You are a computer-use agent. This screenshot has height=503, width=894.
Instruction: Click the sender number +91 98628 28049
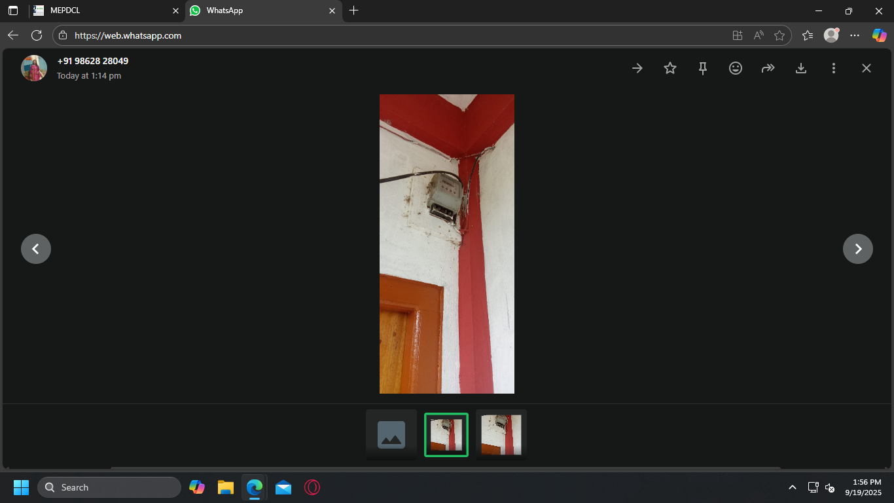(93, 61)
